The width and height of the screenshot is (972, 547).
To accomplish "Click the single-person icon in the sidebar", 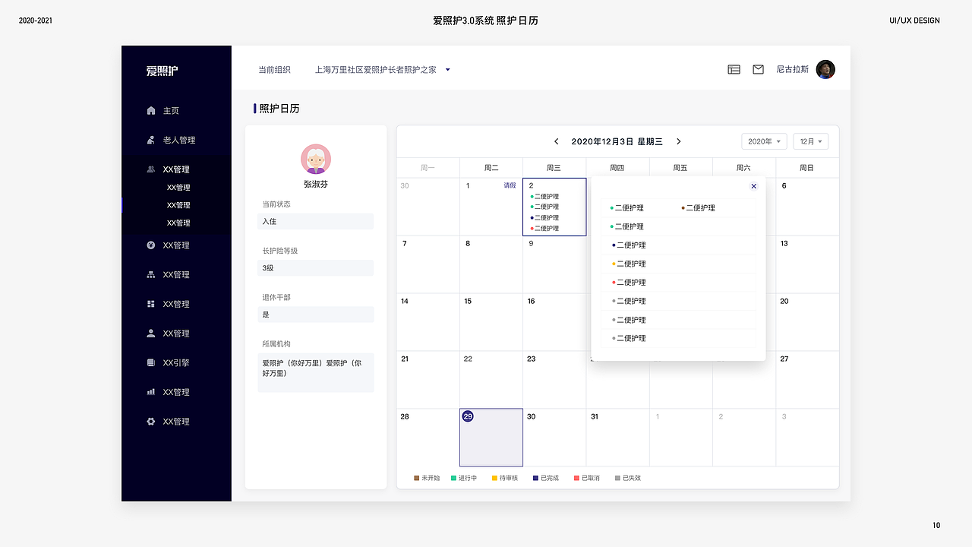I will pyautogui.click(x=150, y=334).
